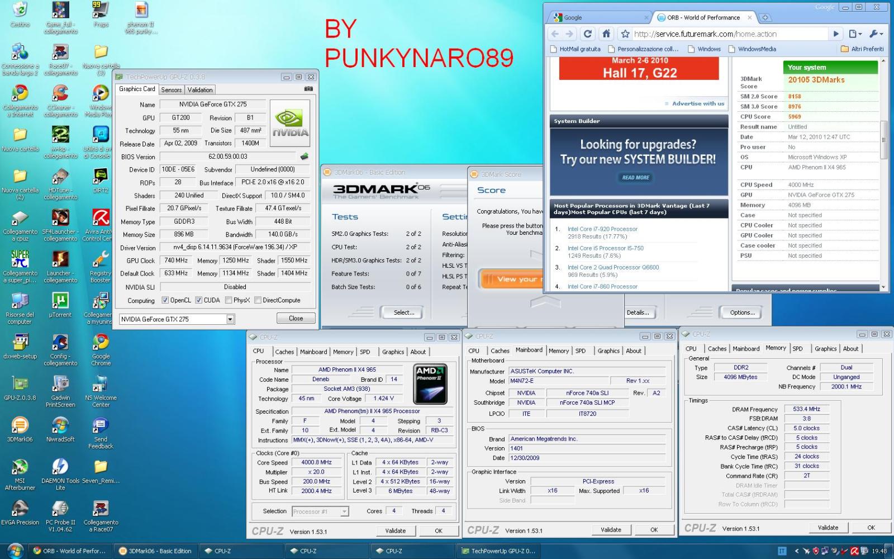Open Chrome wrench settings menu
The width and height of the screenshot is (894, 559).
coord(876,34)
